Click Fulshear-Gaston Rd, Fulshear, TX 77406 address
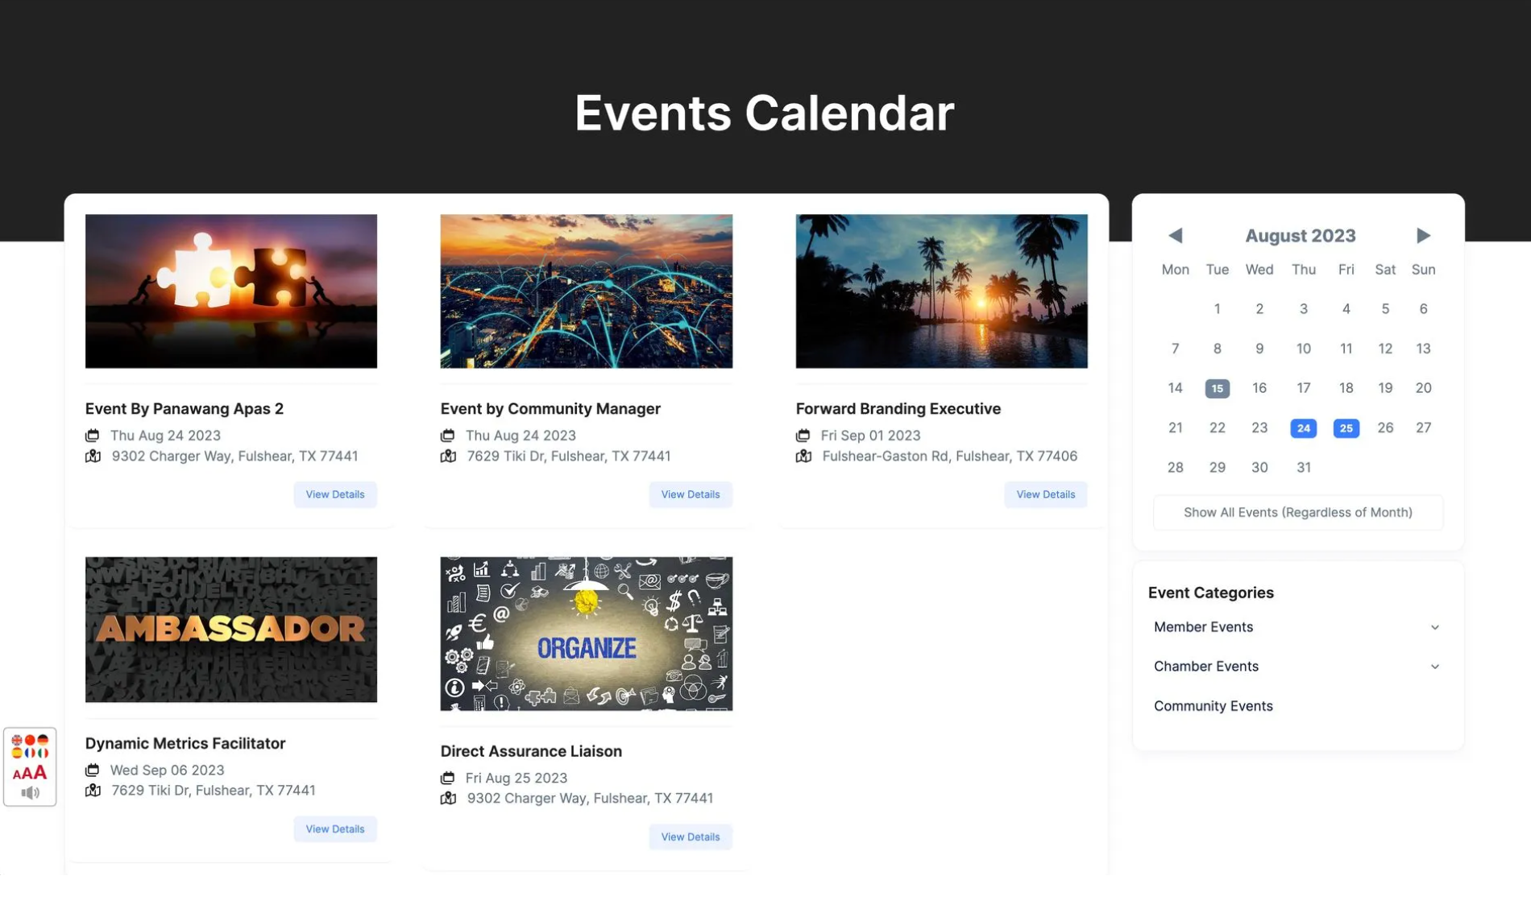The height and width of the screenshot is (913, 1531). pyautogui.click(x=949, y=456)
